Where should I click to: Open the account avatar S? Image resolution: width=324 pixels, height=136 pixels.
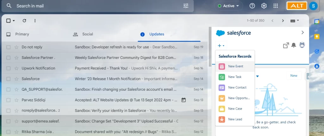tap(313, 6)
